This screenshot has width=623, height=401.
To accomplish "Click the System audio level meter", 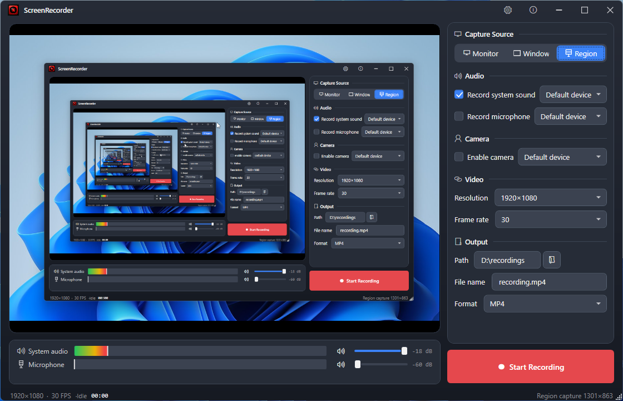I will [200, 351].
